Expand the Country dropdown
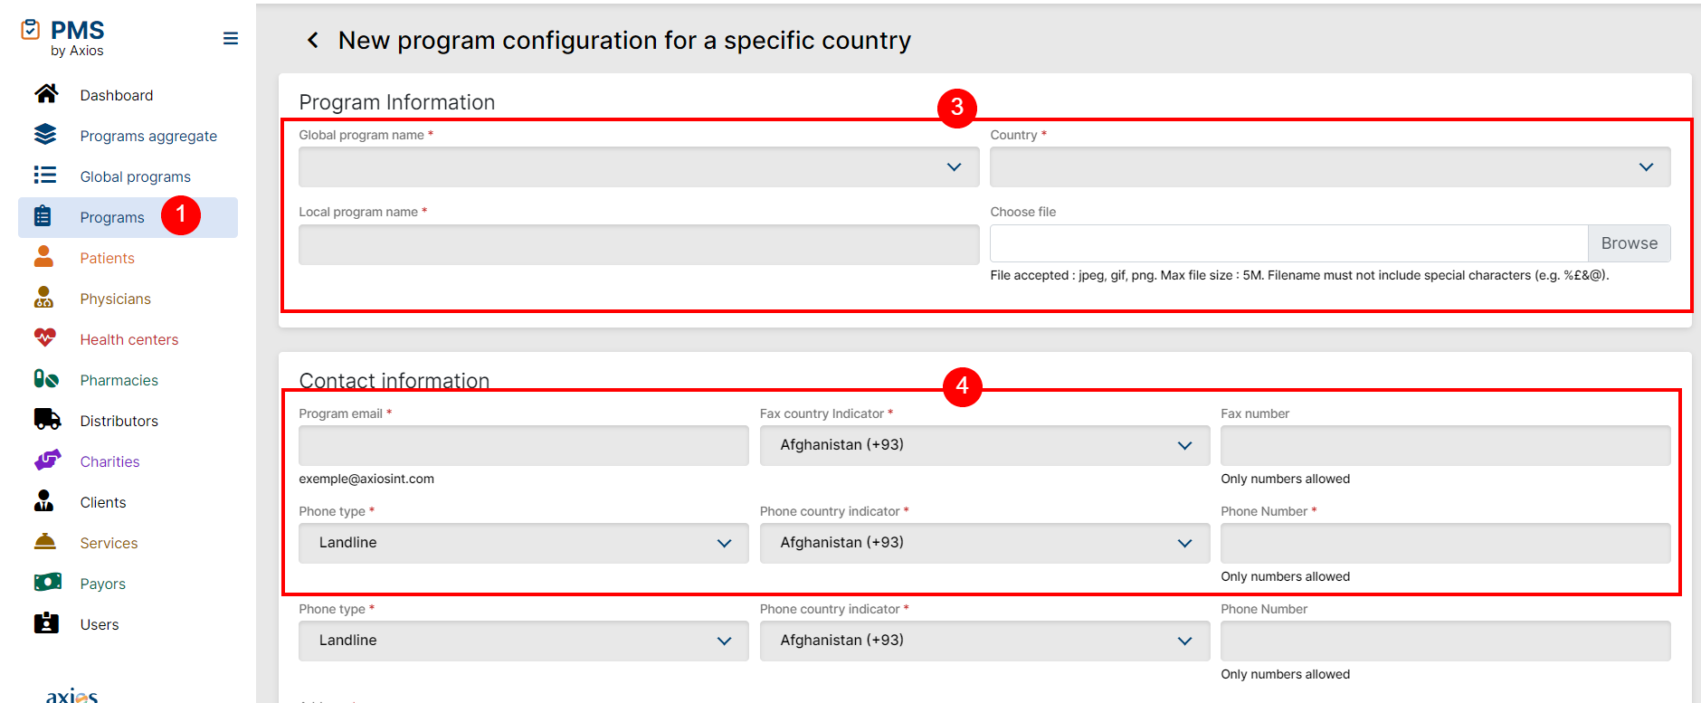 point(1329,167)
